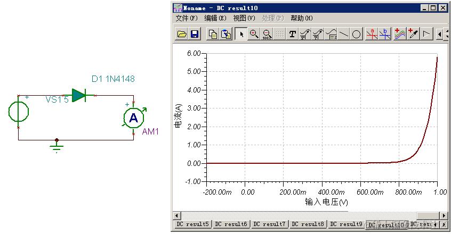This screenshot has height=234, width=451.
Task: Minimize the DC result10 window
Action: [425, 8]
